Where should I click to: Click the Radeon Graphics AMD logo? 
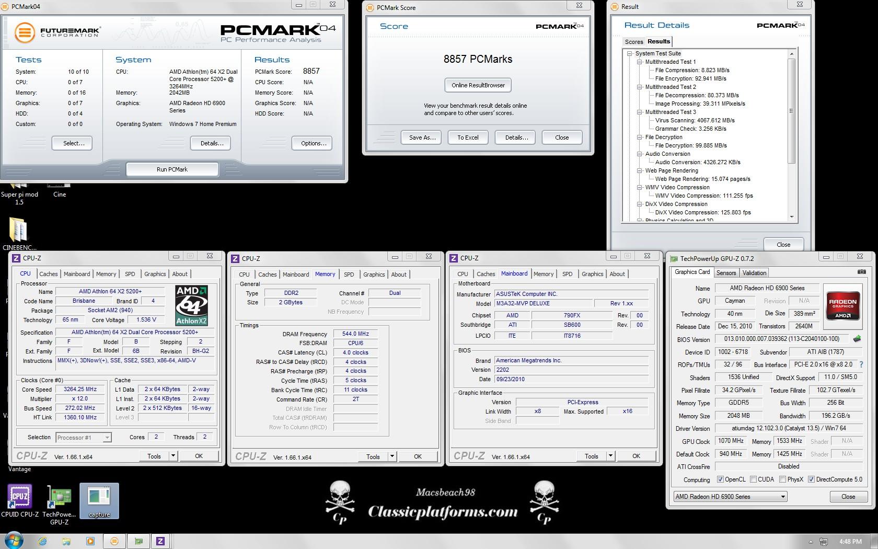point(842,306)
